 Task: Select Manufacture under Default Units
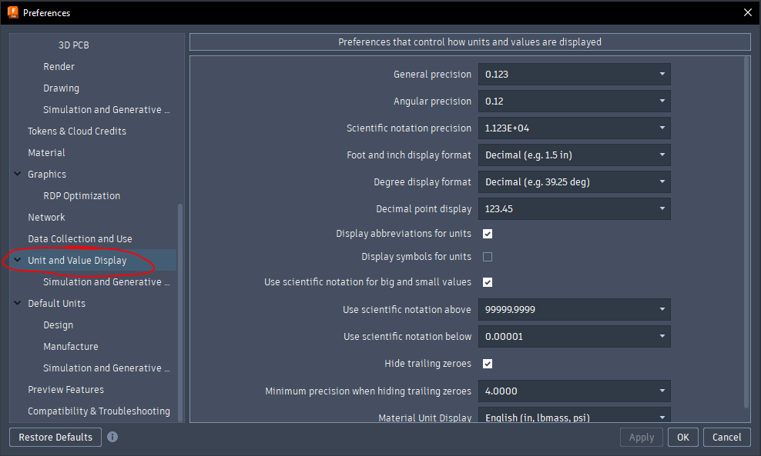point(71,347)
